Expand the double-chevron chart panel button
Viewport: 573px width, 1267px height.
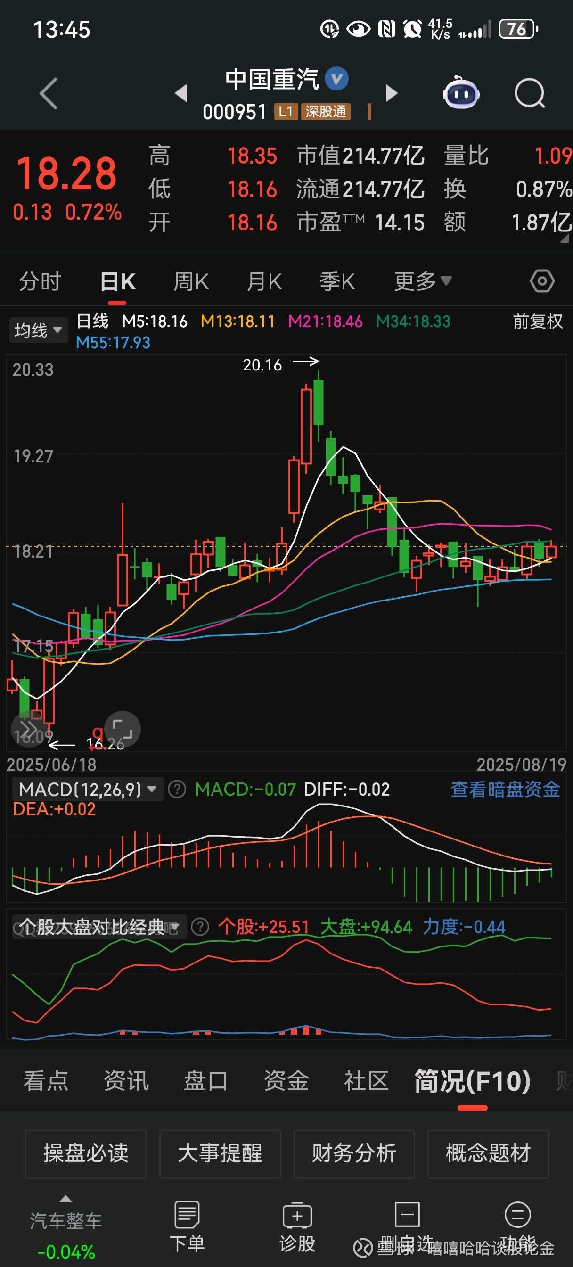(x=29, y=729)
